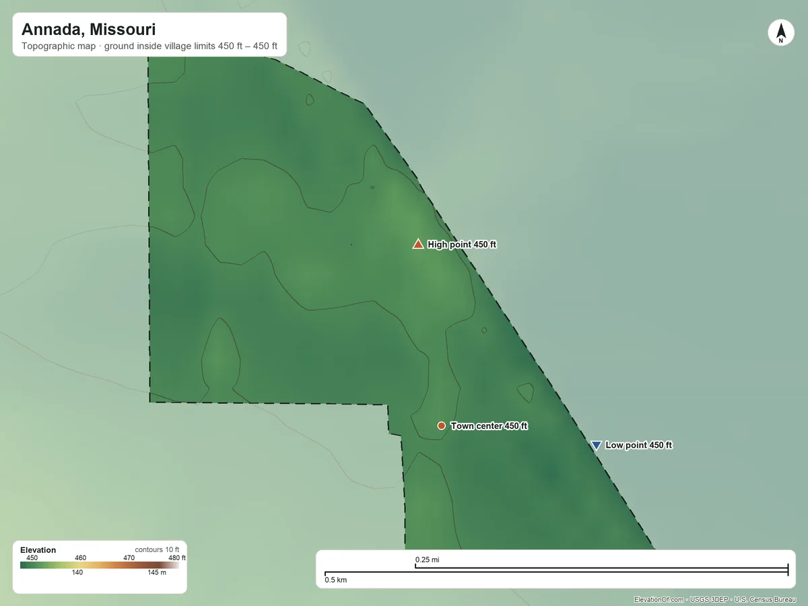Click the 'contours 10 ft' legend text

click(157, 549)
